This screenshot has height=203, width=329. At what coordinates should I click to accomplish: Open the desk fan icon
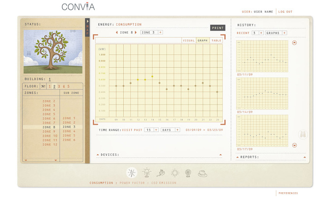point(188,173)
